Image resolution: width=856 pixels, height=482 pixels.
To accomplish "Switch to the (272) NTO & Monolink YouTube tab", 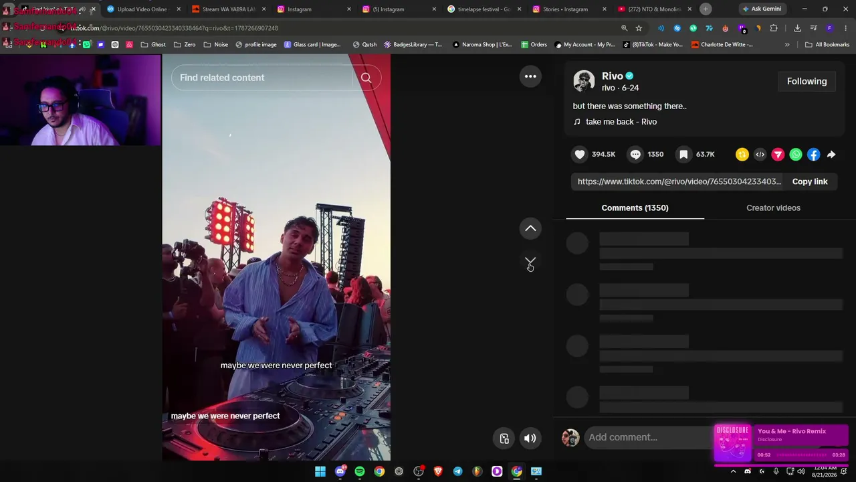I will coord(653,9).
